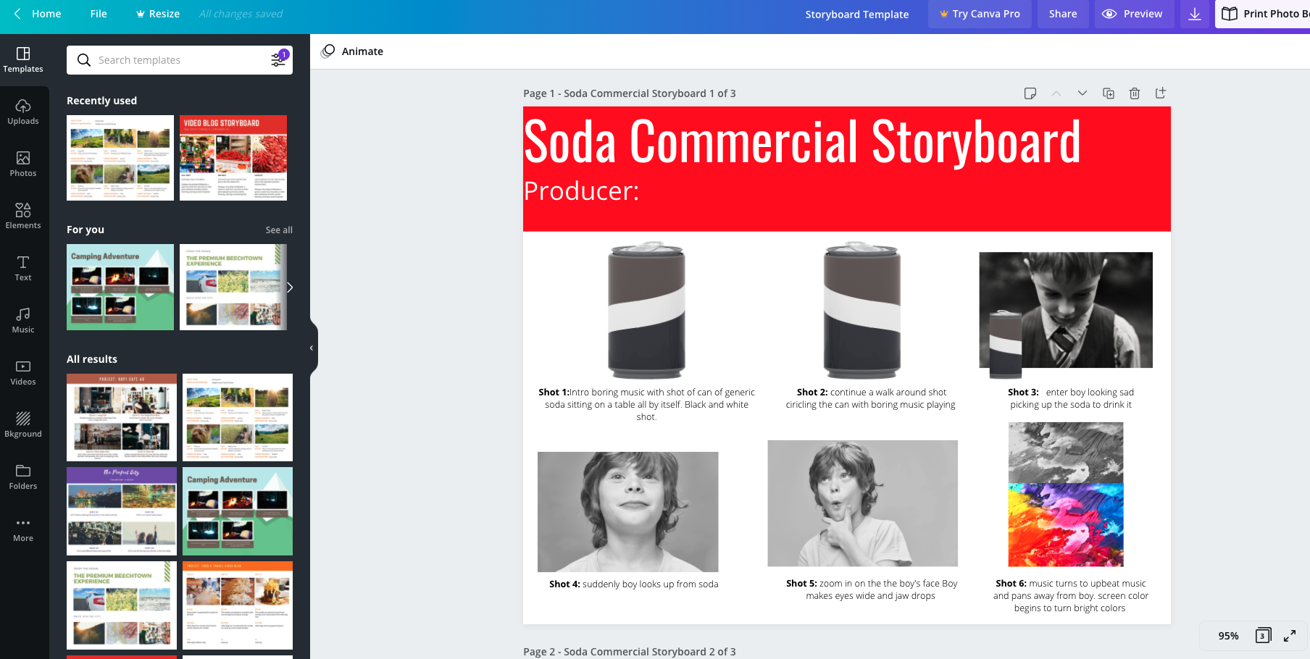Toggle fullscreen presentation mode
The height and width of the screenshot is (659, 1310).
click(1290, 636)
